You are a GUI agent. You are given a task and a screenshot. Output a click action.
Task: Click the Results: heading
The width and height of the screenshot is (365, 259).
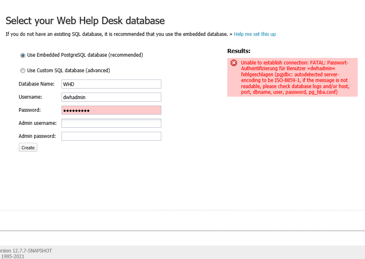coord(239,51)
